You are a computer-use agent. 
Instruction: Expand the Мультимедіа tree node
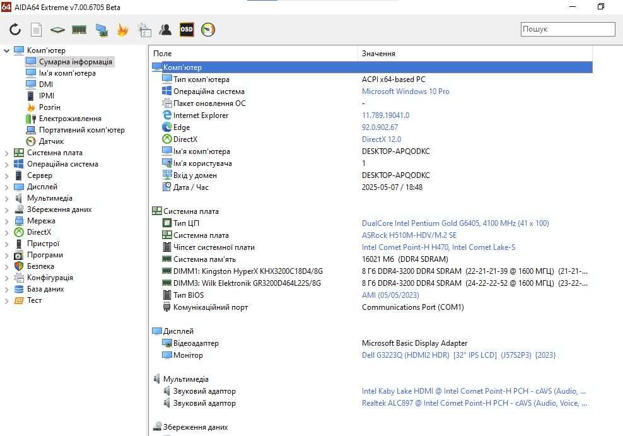click(7, 198)
